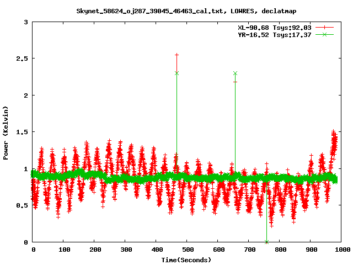Click the y-axis tick label 3
Screen dimensions: 353x265
(26, 22)
